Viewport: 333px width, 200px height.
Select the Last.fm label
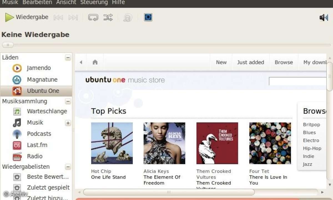point(37,145)
